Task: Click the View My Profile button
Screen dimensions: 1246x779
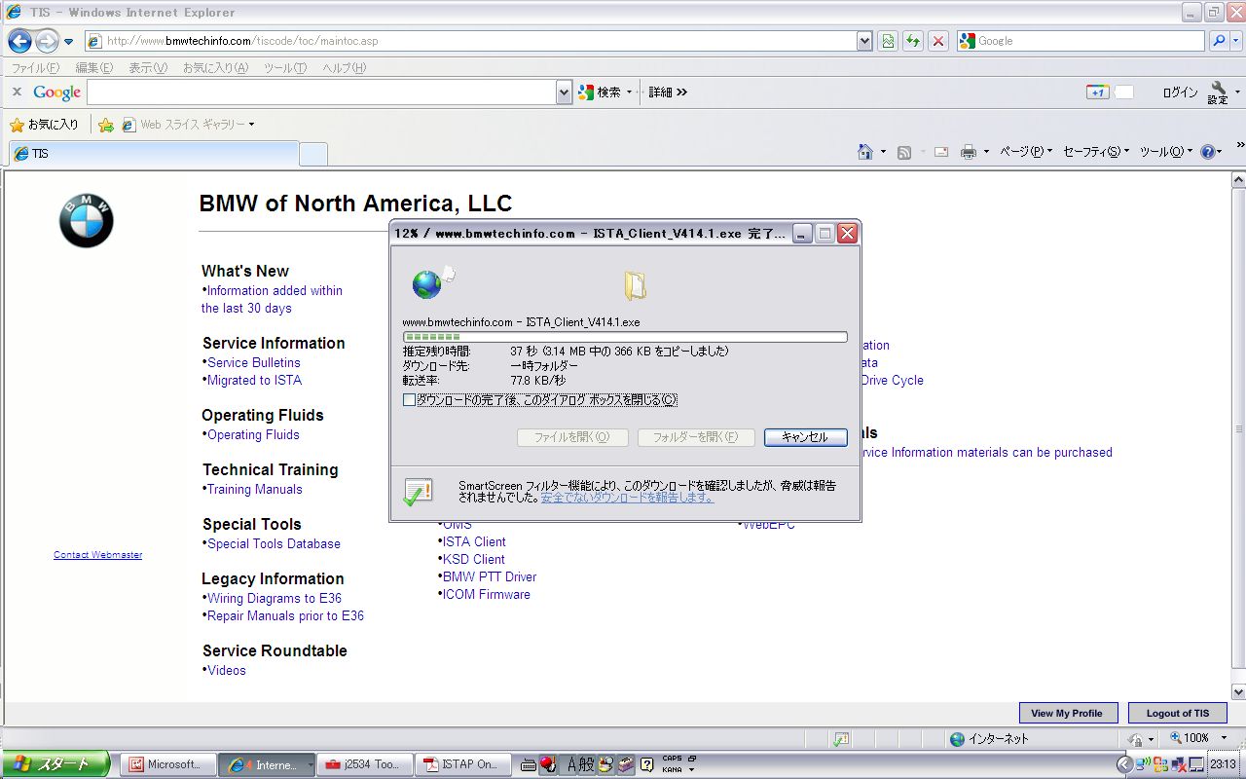Action: [1067, 713]
